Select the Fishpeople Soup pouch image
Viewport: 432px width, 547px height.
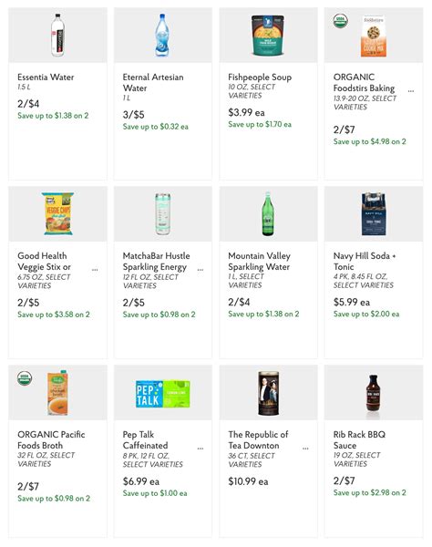pyautogui.click(x=268, y=36)
